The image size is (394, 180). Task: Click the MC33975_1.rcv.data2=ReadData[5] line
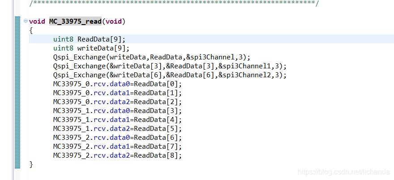pyautogui.click(x=117, y=129)
